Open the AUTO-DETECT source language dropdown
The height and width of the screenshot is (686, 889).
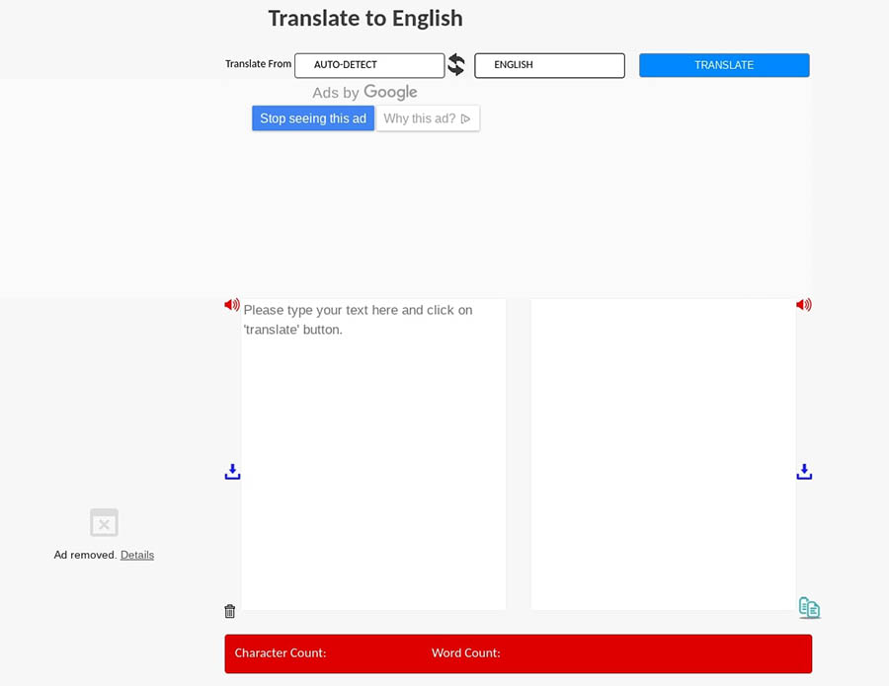click(x=369, y=65)
